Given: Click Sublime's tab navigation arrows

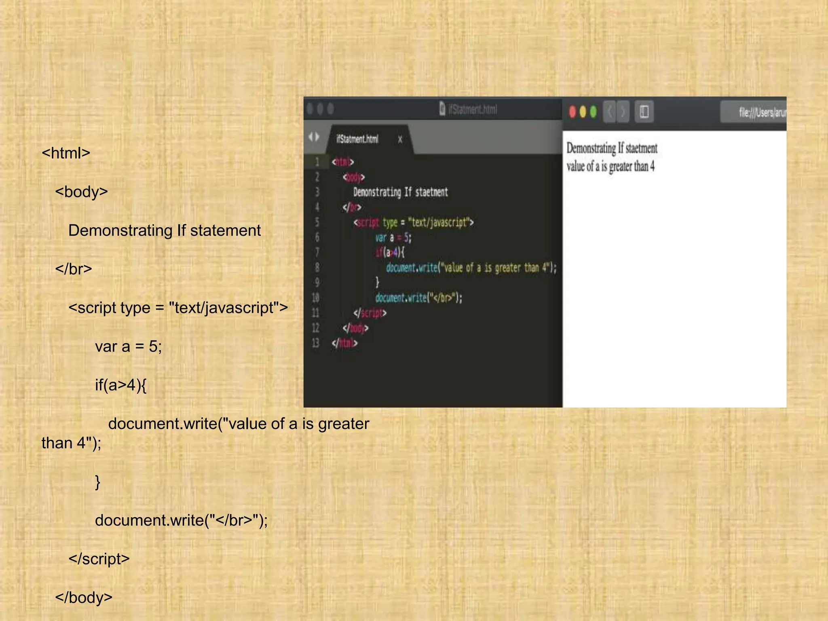Looking at the screenshot, I should pyautogui.click(x=314, y=137).
